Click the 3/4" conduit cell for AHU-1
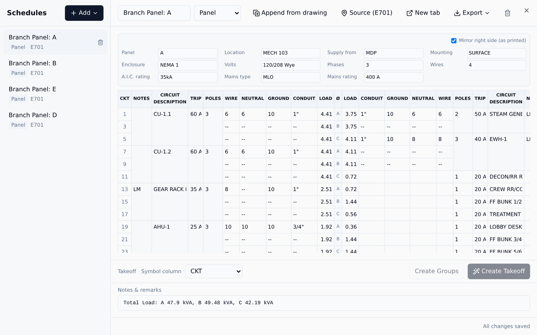The height and width of the screenshot is (335, 537). (304, 227)
